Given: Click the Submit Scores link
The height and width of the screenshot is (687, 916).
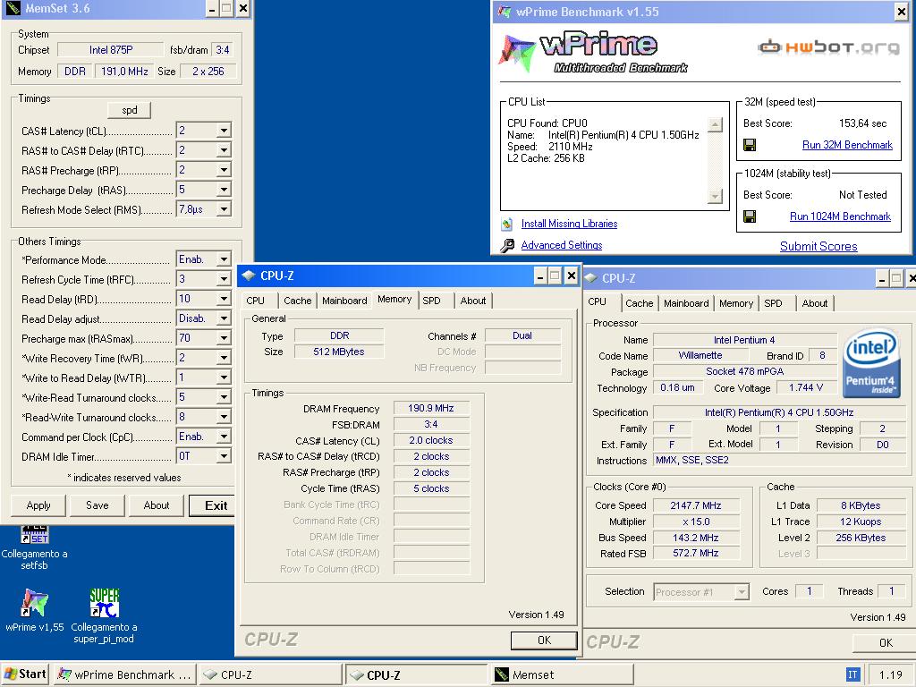Looking at the screenshot, I should (x=818, y=247).
